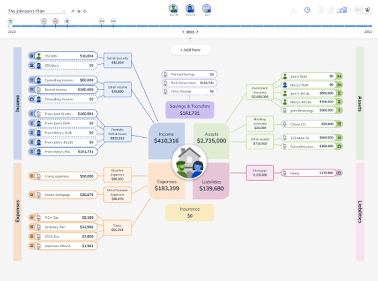
Task: Click the download icon in top toolbar
Action: tap(293, 10)
